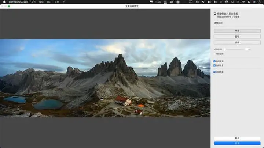Open the Lightroom Classic menu

click(x=18, y=2)
